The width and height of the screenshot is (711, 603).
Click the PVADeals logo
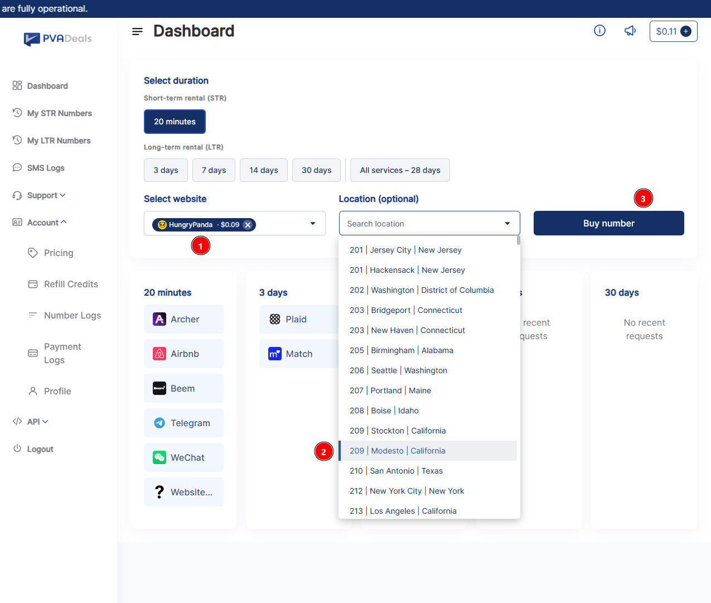point(58,38)
